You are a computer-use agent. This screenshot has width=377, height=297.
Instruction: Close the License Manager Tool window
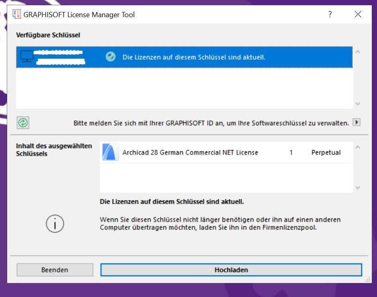358,14
